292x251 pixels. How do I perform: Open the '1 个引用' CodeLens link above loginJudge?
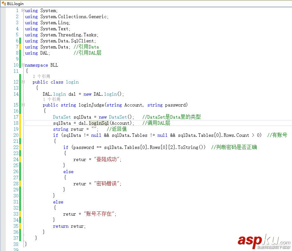pos(52,99)
